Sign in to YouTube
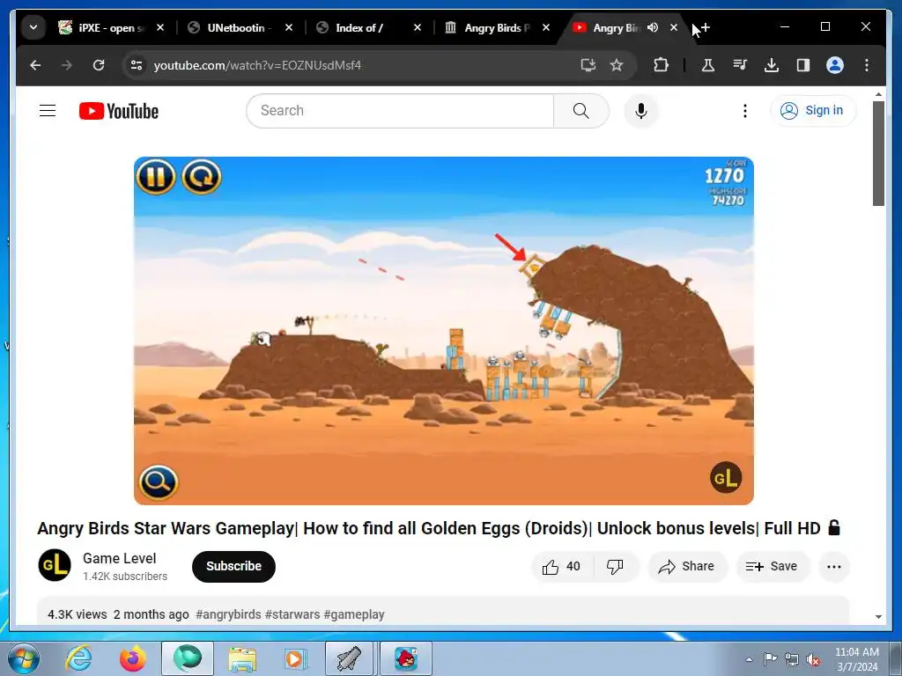The image size is (902, 676). pyautogui.click(x=813, y=110)
